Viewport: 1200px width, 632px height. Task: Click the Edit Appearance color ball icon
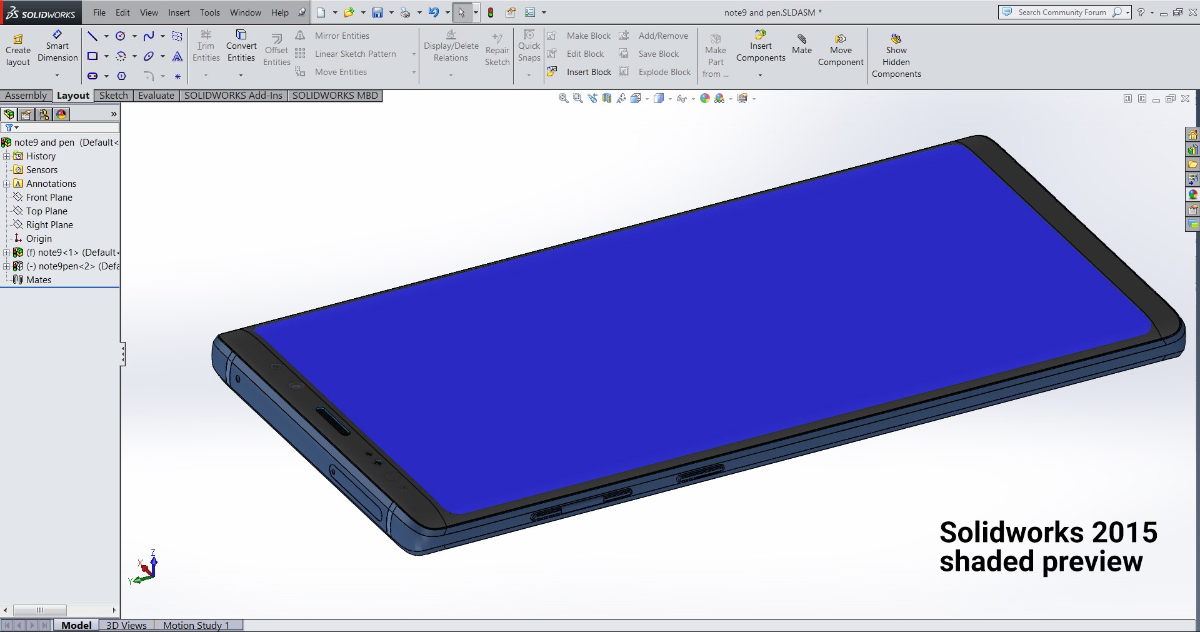coord(705,98)
